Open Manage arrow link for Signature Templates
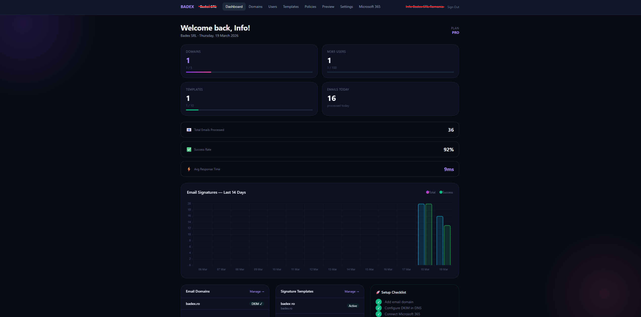641x317 pixels. click(x=352, y=292)
